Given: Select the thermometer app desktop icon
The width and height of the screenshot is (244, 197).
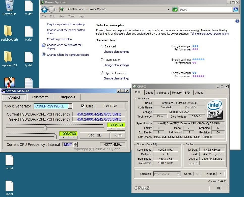Looking at the screenshot, I should (10, 82).
